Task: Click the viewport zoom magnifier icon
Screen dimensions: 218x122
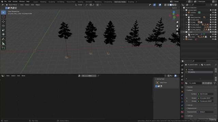Action: (177, 22)
